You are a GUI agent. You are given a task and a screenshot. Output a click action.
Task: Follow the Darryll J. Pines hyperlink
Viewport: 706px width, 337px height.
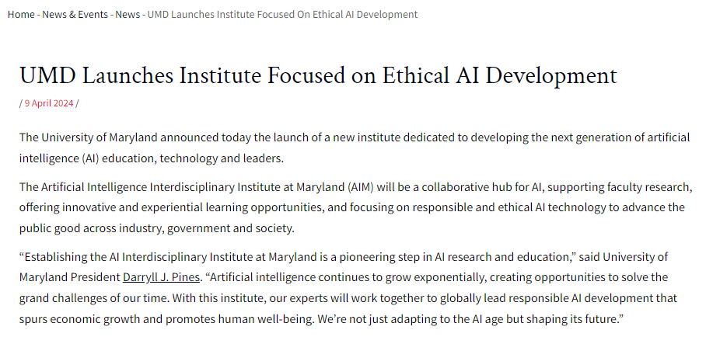coord(161,278)
